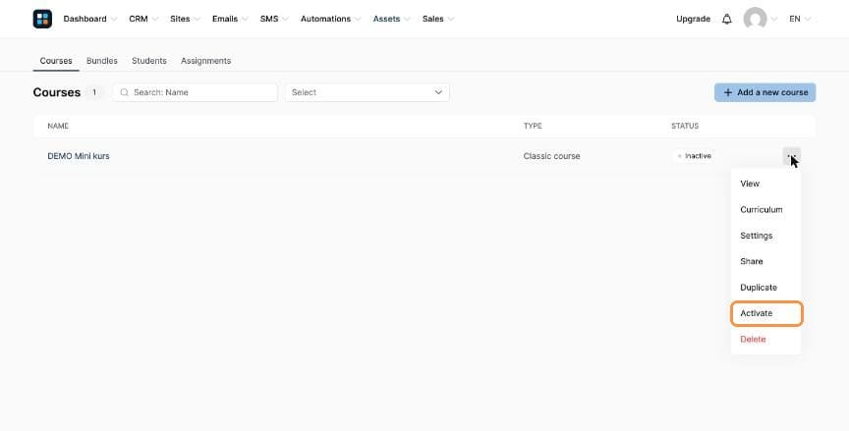
Task: Open the SMS dropdown
Action: [x=274, y=19]
